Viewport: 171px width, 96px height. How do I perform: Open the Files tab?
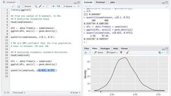pyautogui.click(x=87, y=49)
